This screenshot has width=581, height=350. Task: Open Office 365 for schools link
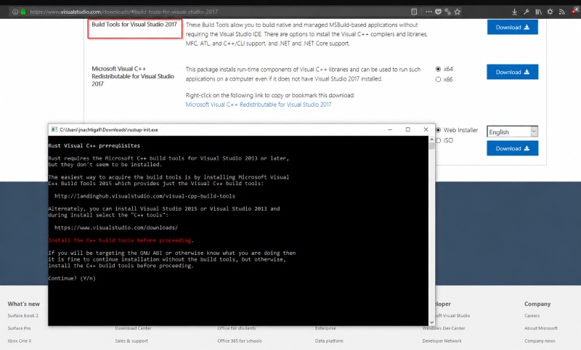coord(240,341)
